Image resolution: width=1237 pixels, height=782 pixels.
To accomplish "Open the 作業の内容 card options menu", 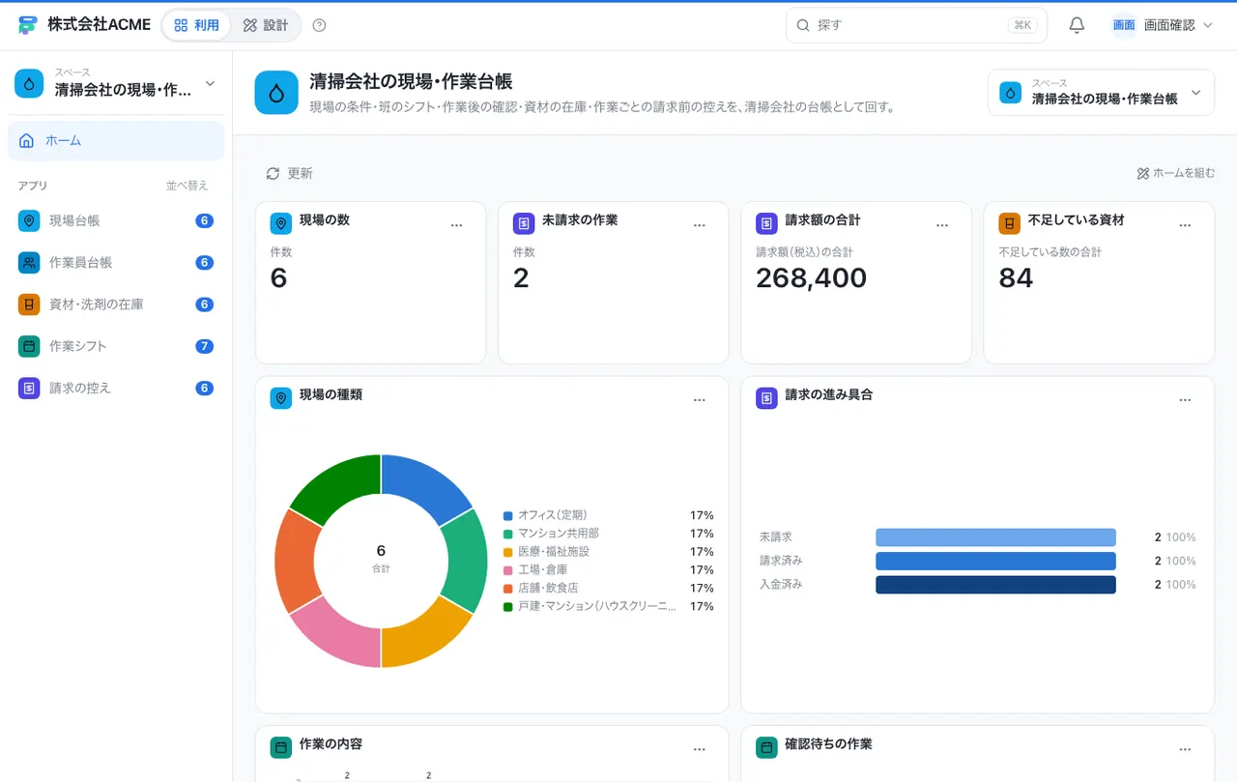I will tap(700, 749).
